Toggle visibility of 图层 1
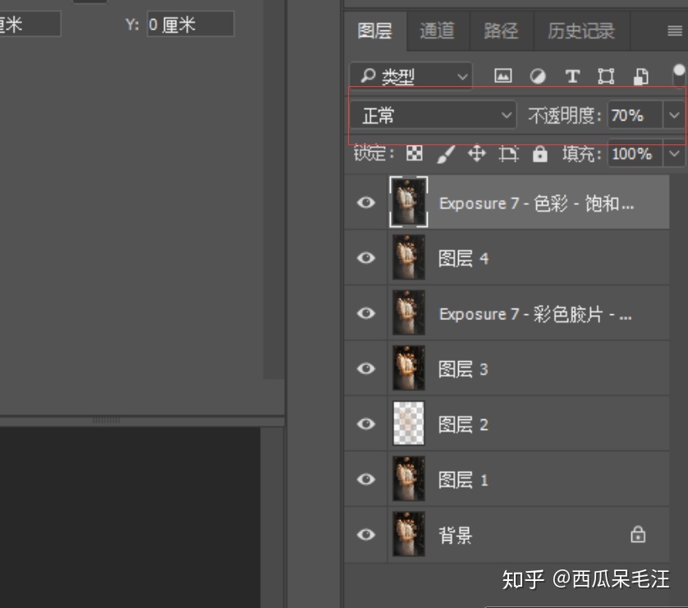The image size is (688, 608). coord(366,479)
